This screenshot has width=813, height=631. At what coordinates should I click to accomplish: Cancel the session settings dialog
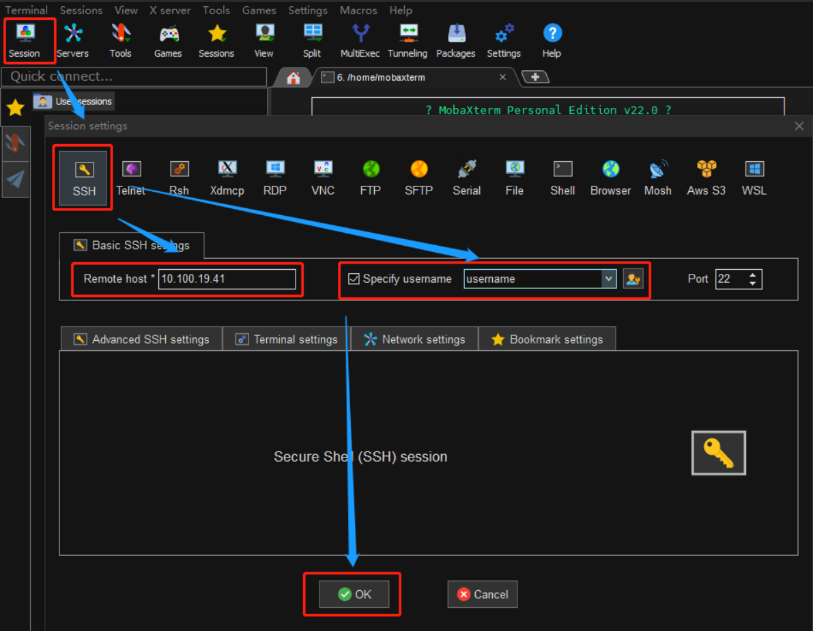pyautogui.click(x=482, y=594)
